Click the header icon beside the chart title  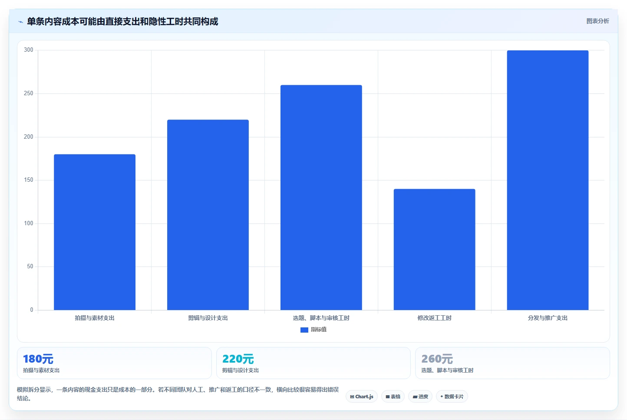20,22
